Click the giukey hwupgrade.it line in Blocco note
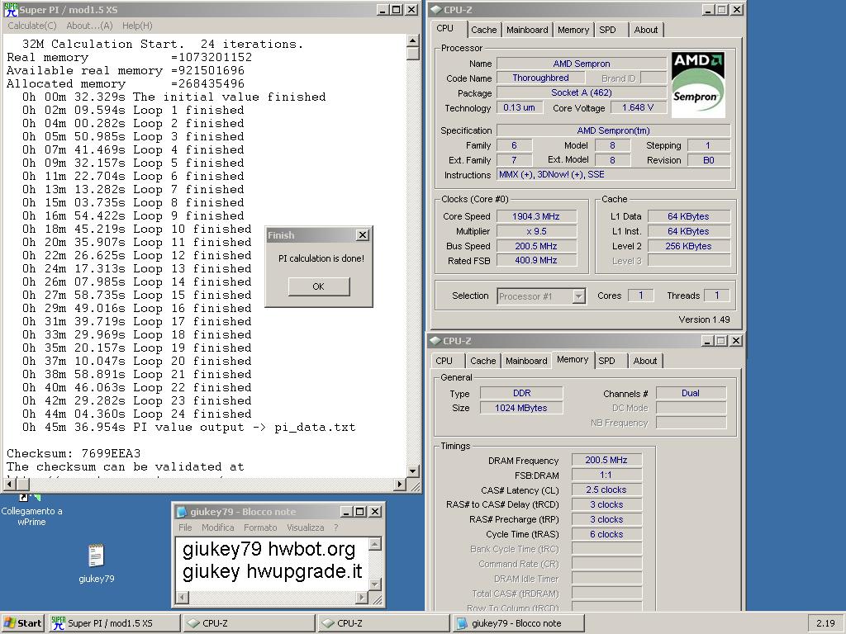 pos(272,571)
